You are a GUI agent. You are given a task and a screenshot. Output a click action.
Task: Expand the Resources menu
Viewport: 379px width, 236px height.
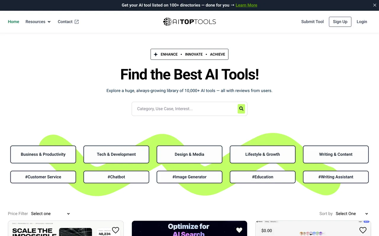point(38,22)
